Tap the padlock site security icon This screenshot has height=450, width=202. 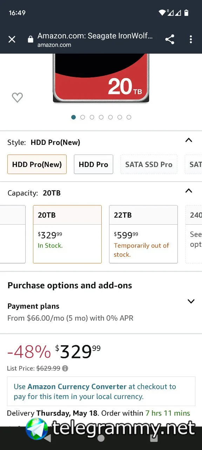pyautogui.click(x=31, y=39)
